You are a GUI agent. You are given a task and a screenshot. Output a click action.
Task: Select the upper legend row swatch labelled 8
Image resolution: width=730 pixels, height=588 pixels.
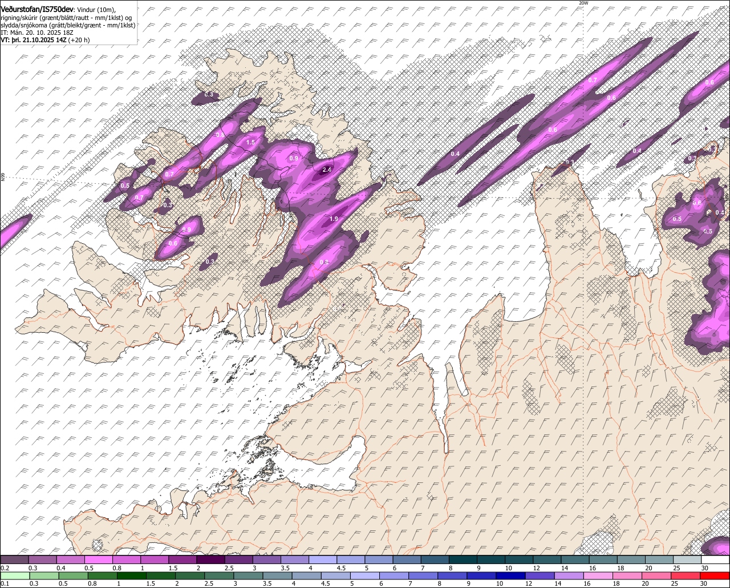click(463, 559)
